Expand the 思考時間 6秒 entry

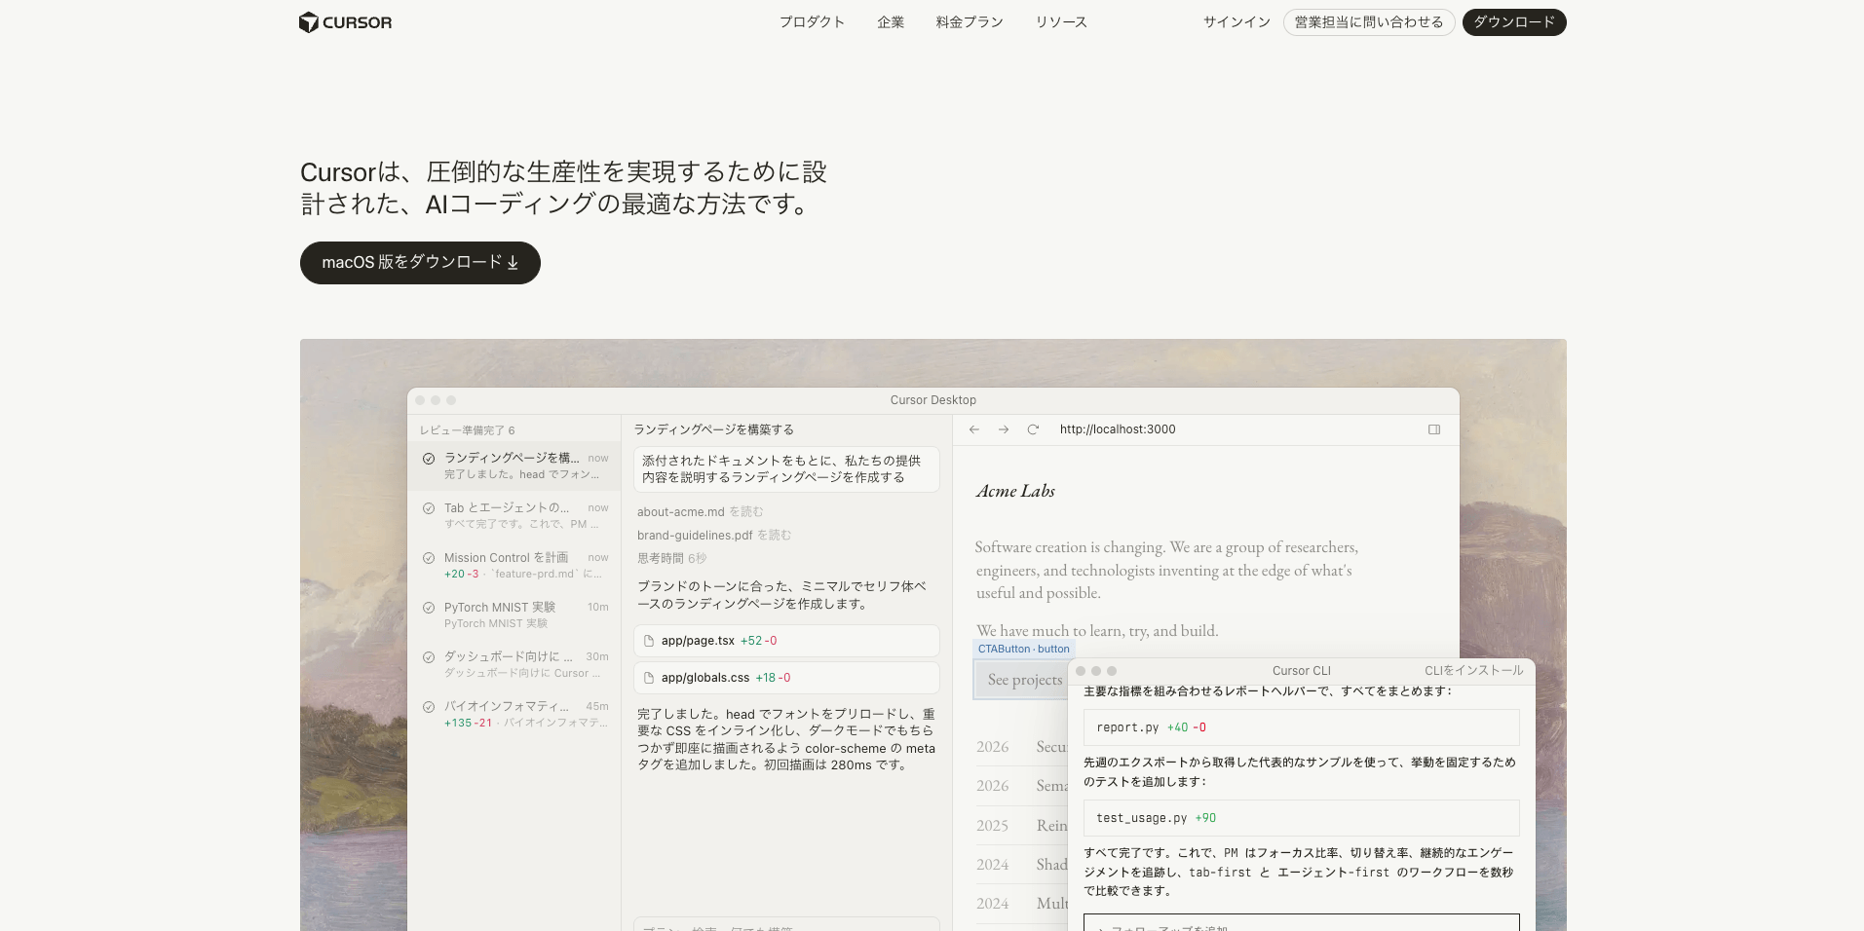[x=671, y=559]
